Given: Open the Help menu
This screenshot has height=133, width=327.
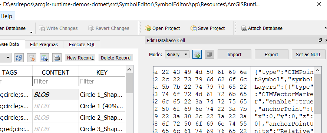Looking at the screenshot, I should click(x=6, y=16).
